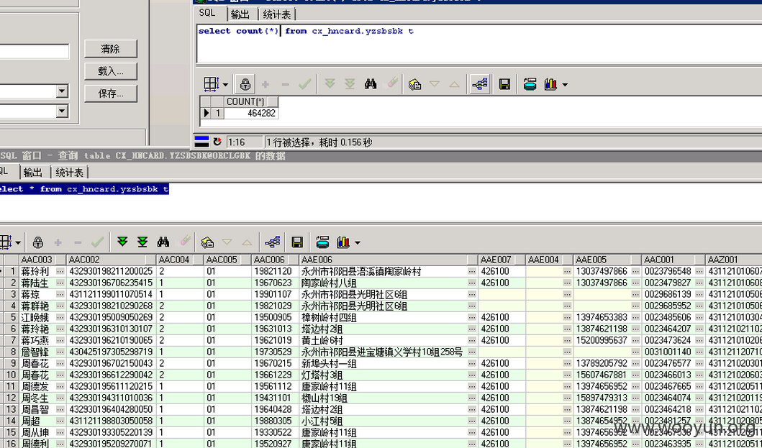The image size is (762, 448).
Task: Switch to the 输出 tab in the yzsbsbk data window
Action: (33, 173)
